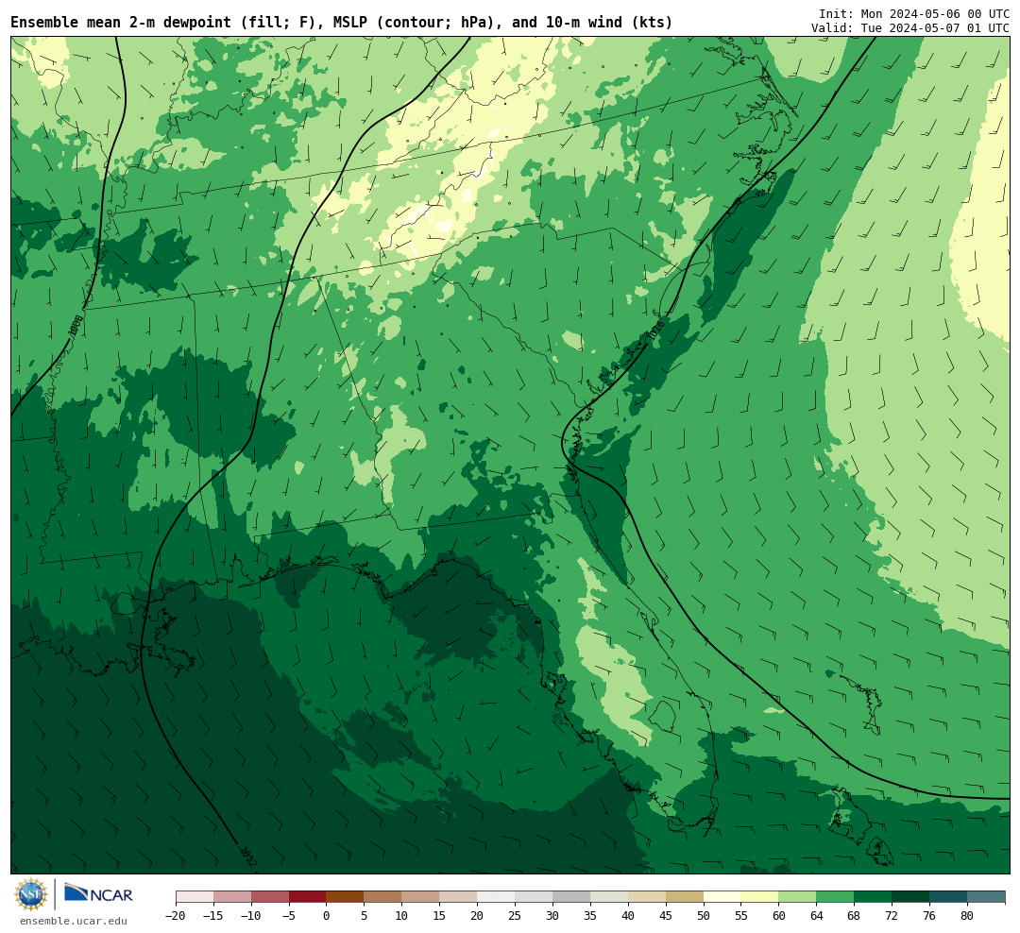Click the 1008 isobar contour label
The height and width of the screenshot is (933, 1020).
[x=76, y=327]
